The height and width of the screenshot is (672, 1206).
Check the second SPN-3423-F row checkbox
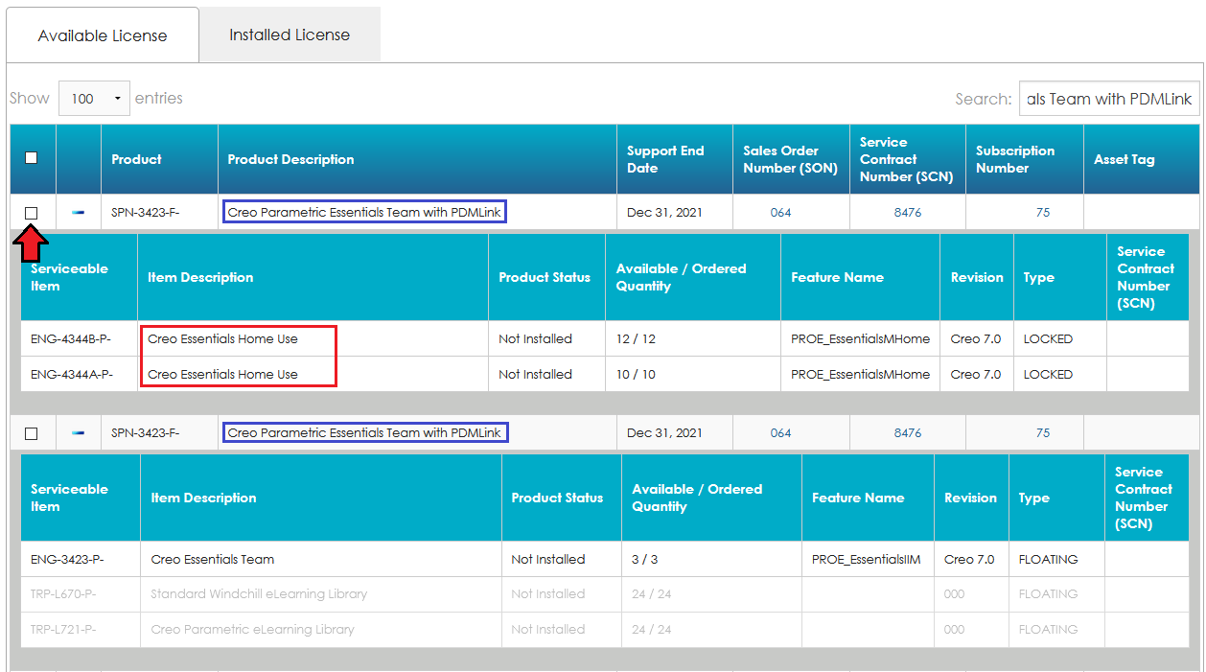pos(32,432)
